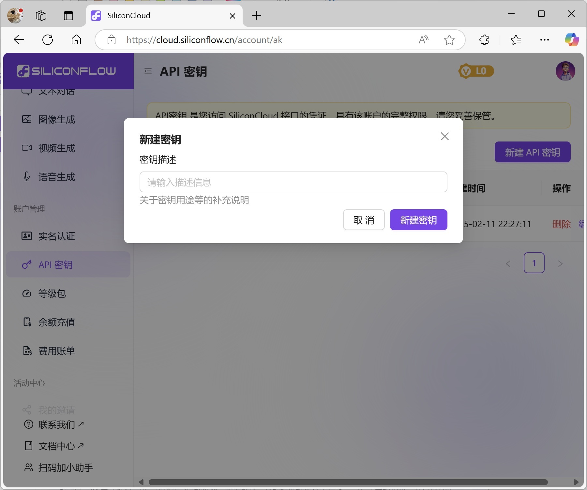Click the browser home icon
Screen dimensions: 587x490
[x=76, y=40]
